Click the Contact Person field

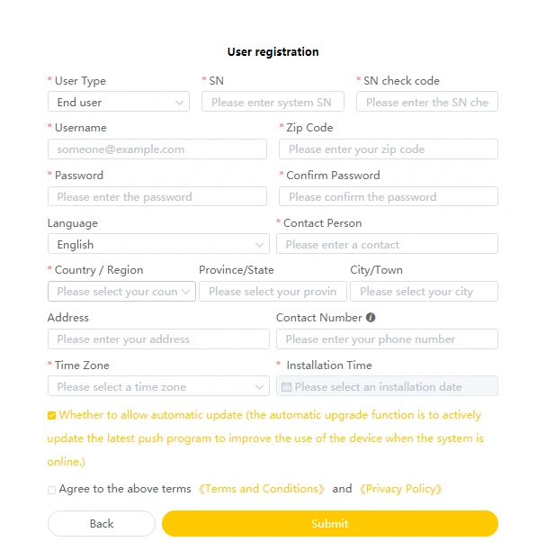pyautogui.click(x=387, y=244)
